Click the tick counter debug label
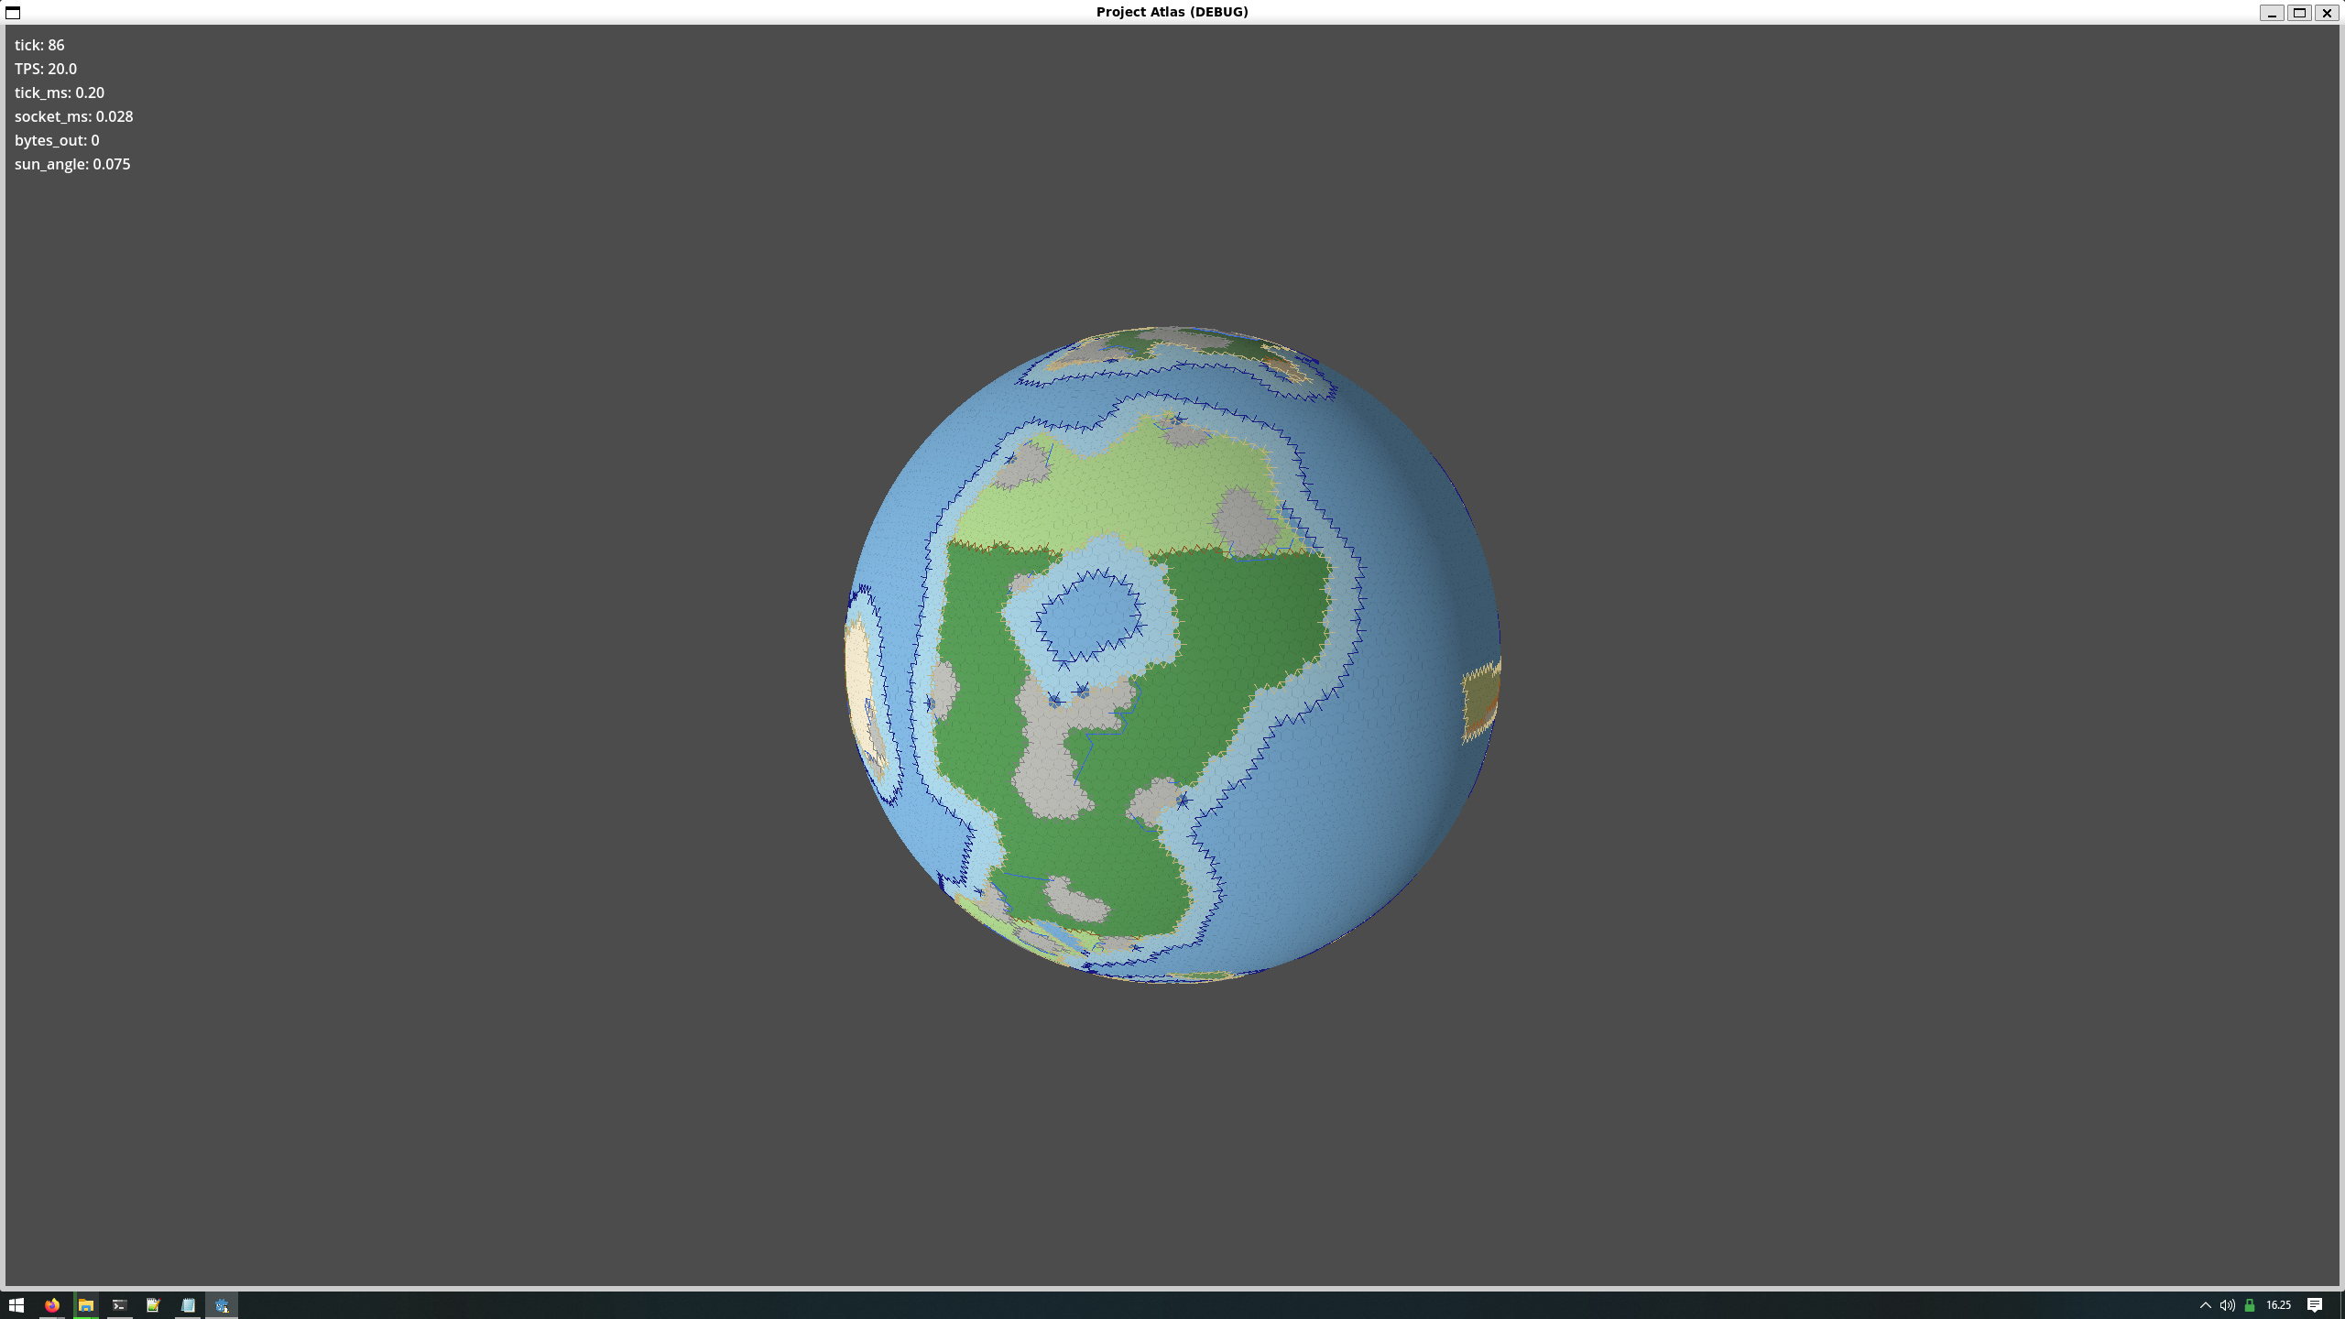Viewport: 2345px width, 1319px height. click(x=39, y=45)
